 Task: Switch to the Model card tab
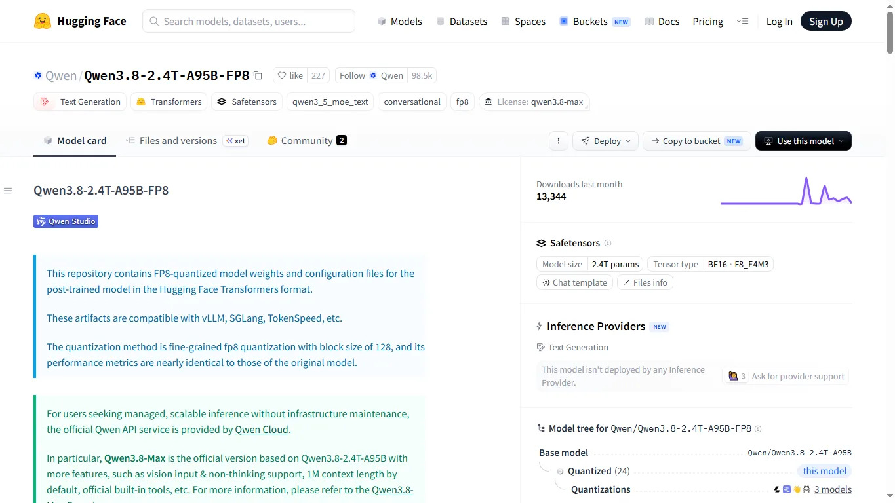75,141
